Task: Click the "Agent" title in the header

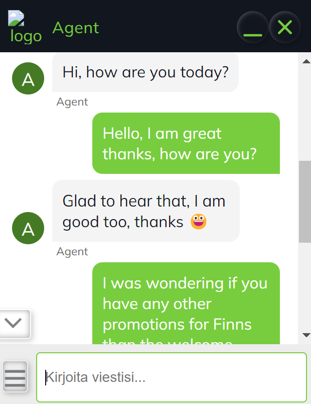Action: [x=76, y=28]
